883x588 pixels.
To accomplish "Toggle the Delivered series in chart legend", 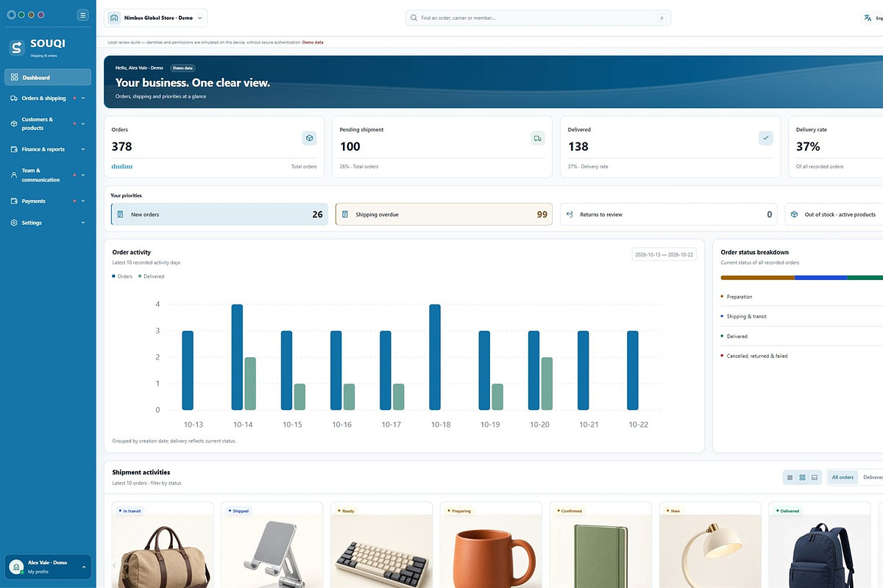I will pos(151,276).
